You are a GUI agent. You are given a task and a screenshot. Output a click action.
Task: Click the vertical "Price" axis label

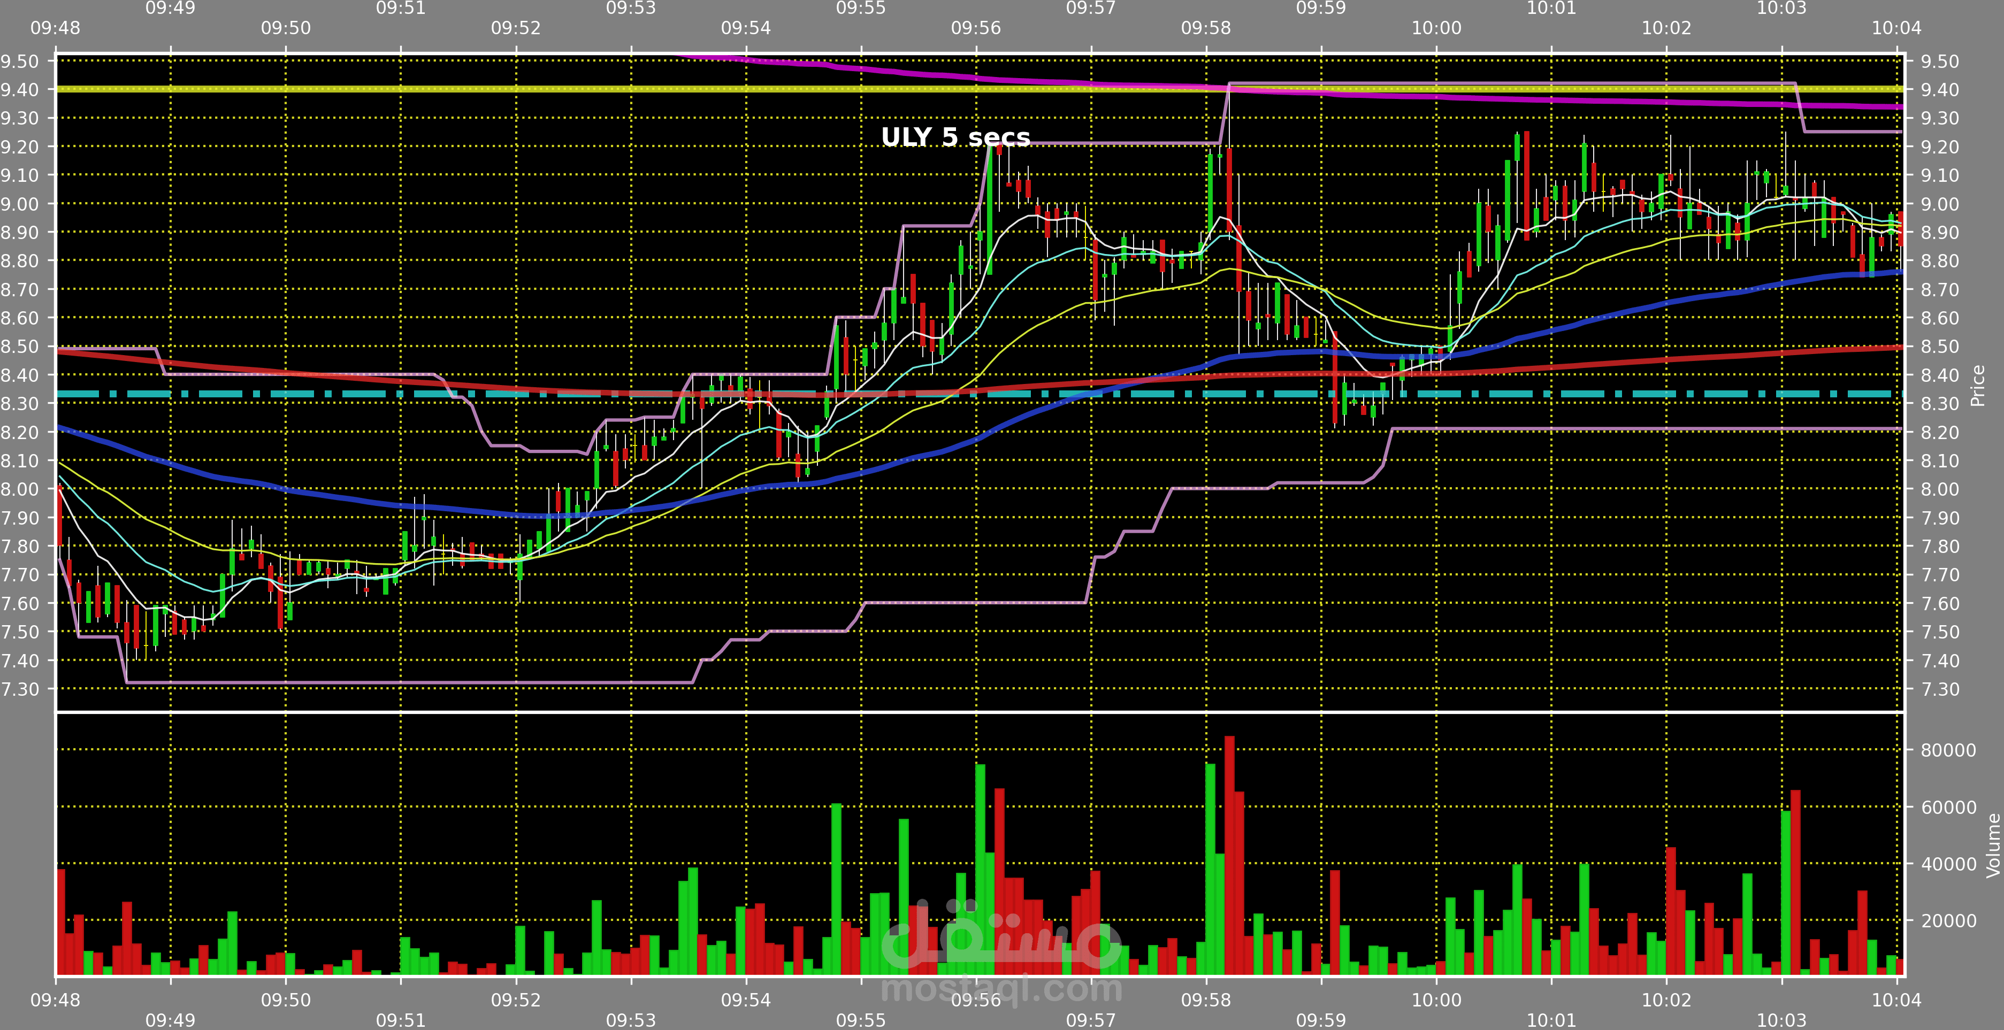[1977, 386]
